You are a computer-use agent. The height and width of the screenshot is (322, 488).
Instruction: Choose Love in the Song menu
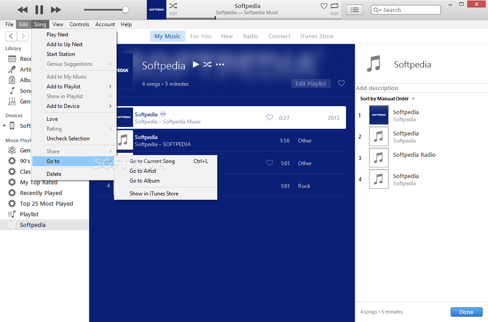[74, 119]
